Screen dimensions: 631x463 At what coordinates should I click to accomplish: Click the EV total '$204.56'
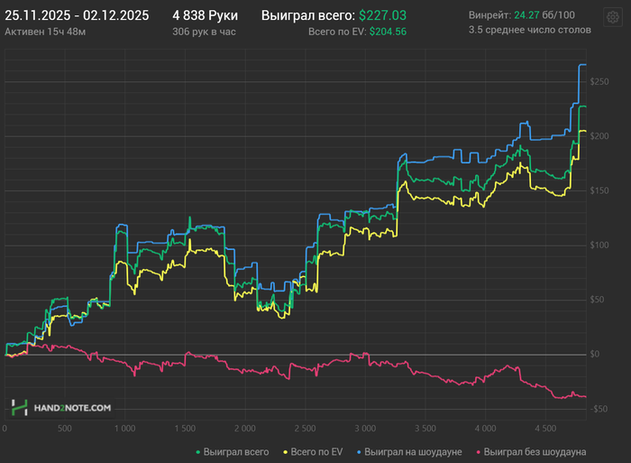coord(388,32)
